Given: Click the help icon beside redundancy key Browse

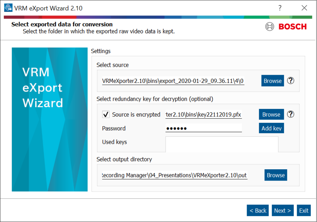Looking at the screenshot, I should pyautogui.click(x=291, y=114).
